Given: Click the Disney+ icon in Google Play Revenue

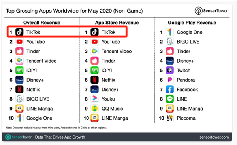Looking at the screenshot, I should coord(169,61).
